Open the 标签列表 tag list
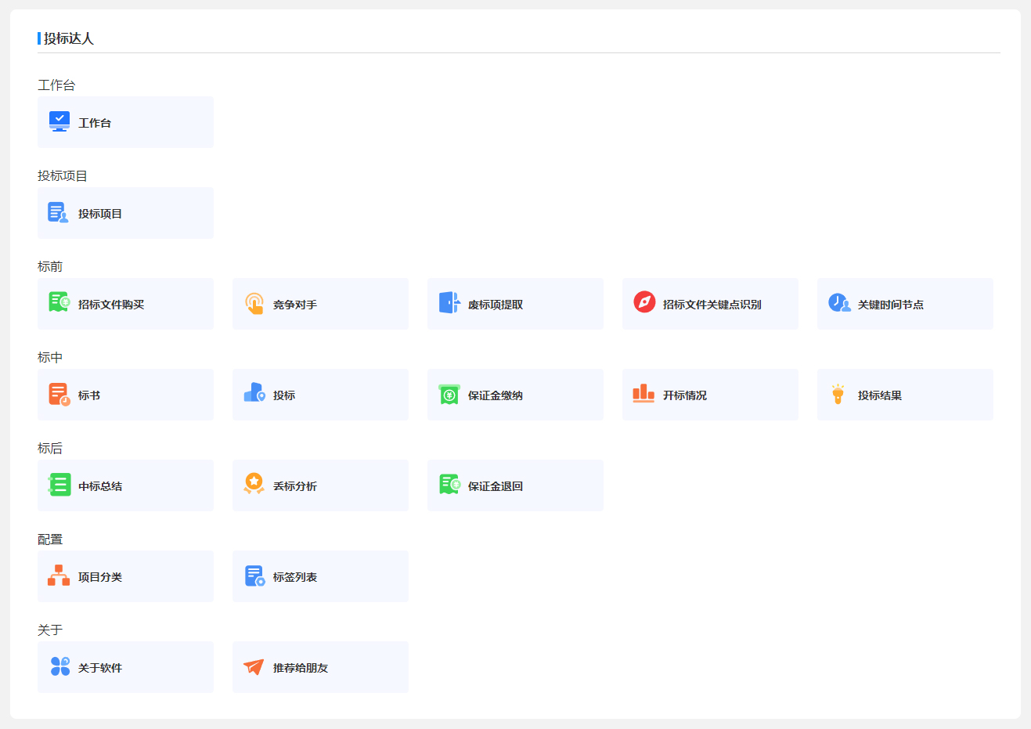Image resolution: width=1031 pixels, height=729 pixels. 320,576
